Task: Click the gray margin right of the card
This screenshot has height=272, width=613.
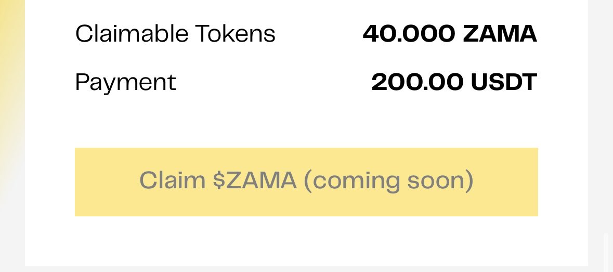Action: point(601,104)
